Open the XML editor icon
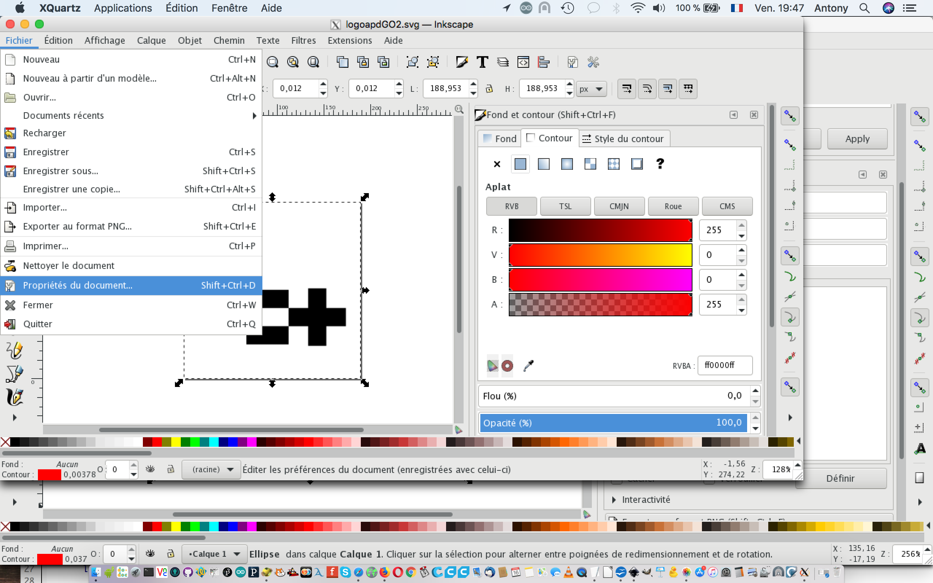 coord(523,62)
